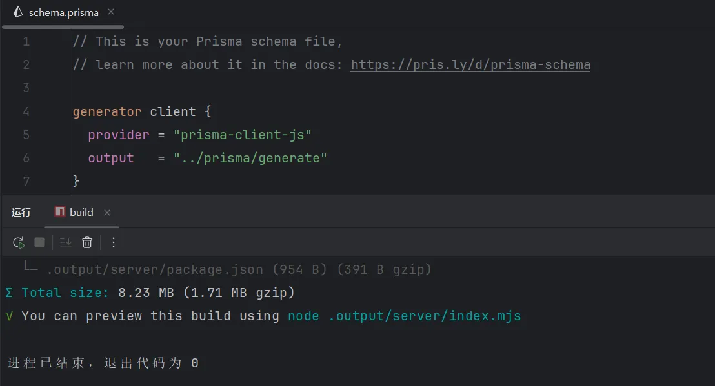Select the schema.prisma editor tab
The height and width of the screenshot is (386, 715).
[x=63, y=13]
